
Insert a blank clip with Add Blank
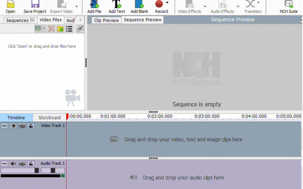pos(139,7)
